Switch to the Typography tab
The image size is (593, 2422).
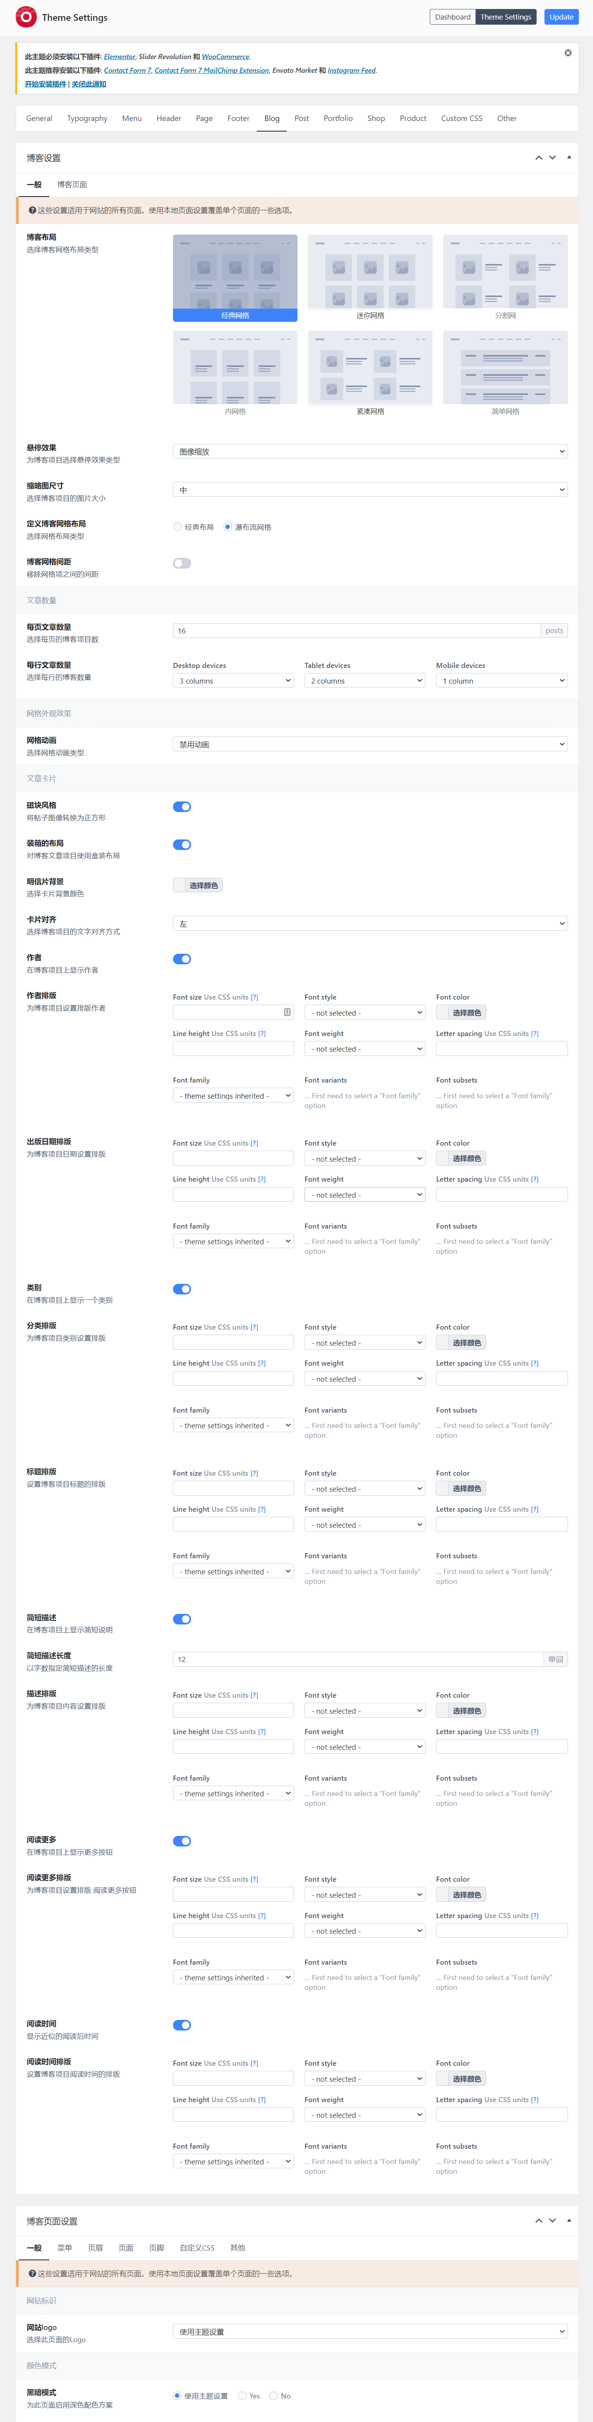[x=87, y=119]
